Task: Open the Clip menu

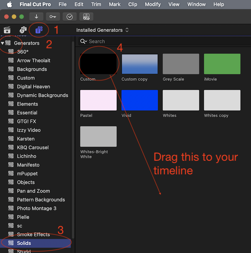Action: coord(133,5)
